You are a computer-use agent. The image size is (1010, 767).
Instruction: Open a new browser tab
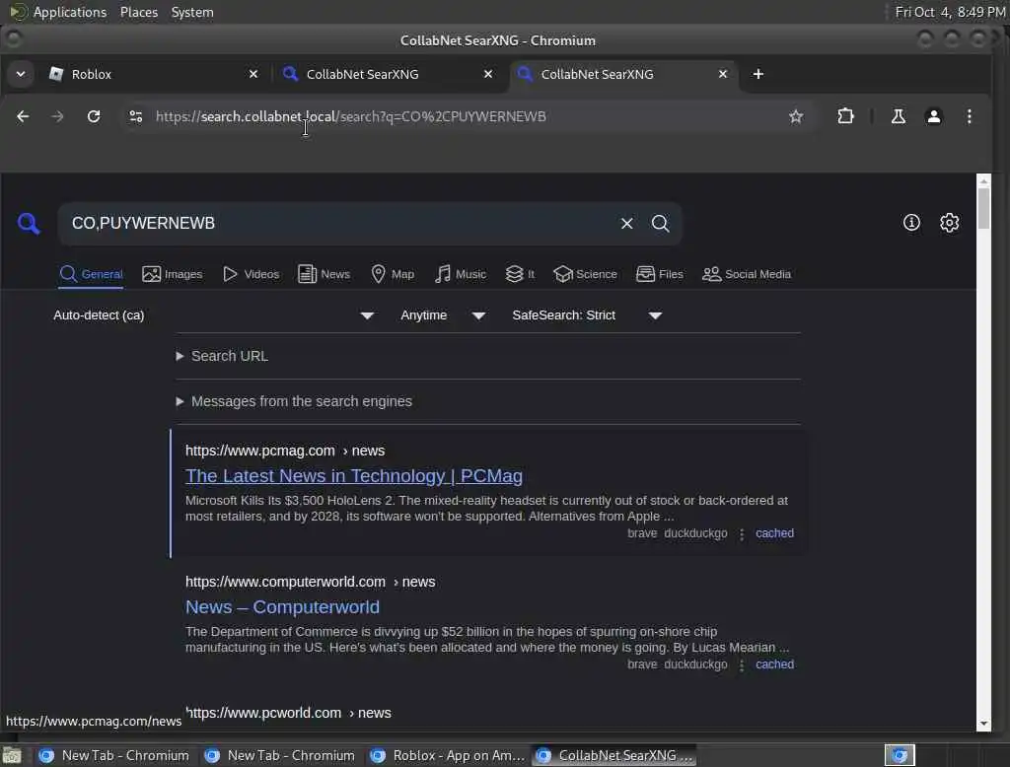click(758, 74)
